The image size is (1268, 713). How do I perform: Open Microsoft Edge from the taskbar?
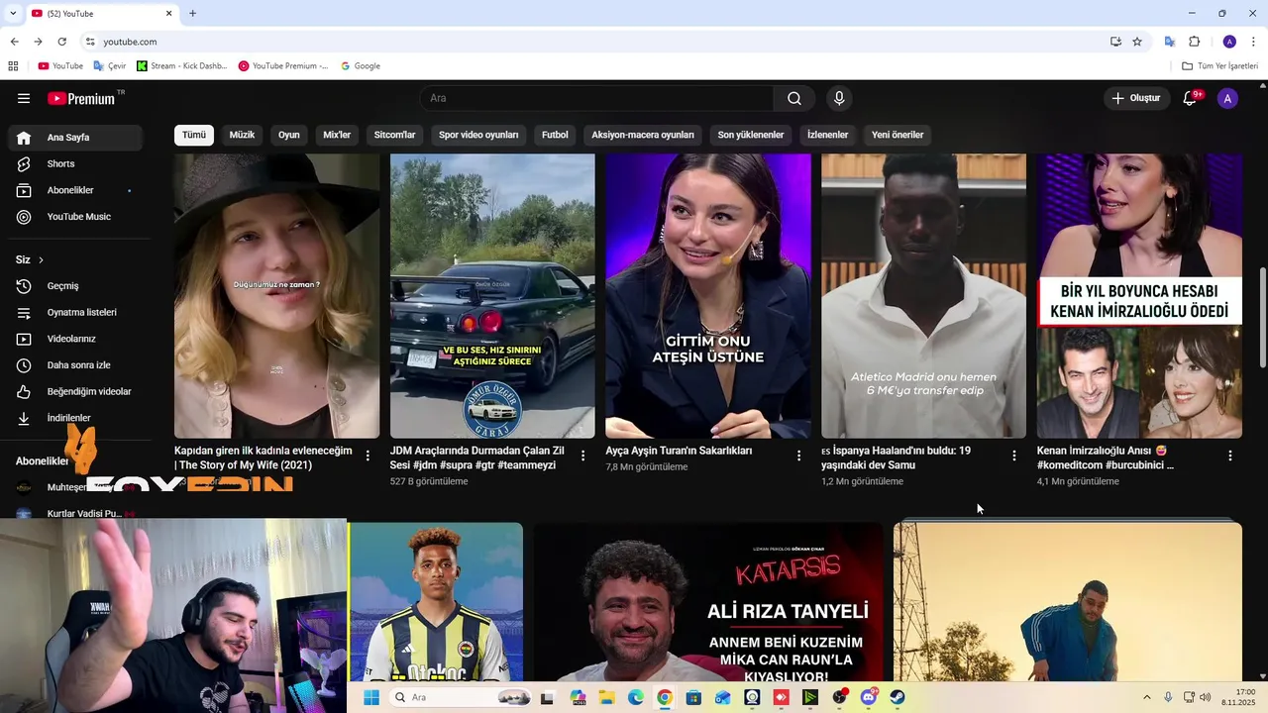[635, 697]
